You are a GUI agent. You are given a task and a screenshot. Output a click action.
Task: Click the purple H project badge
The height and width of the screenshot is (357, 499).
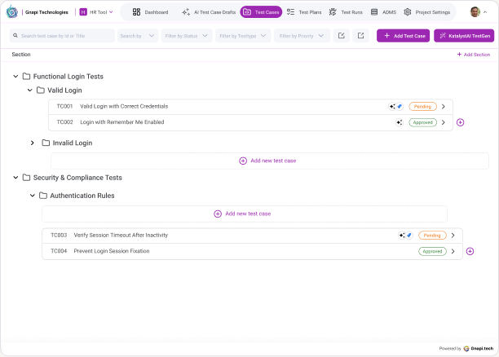83,12
